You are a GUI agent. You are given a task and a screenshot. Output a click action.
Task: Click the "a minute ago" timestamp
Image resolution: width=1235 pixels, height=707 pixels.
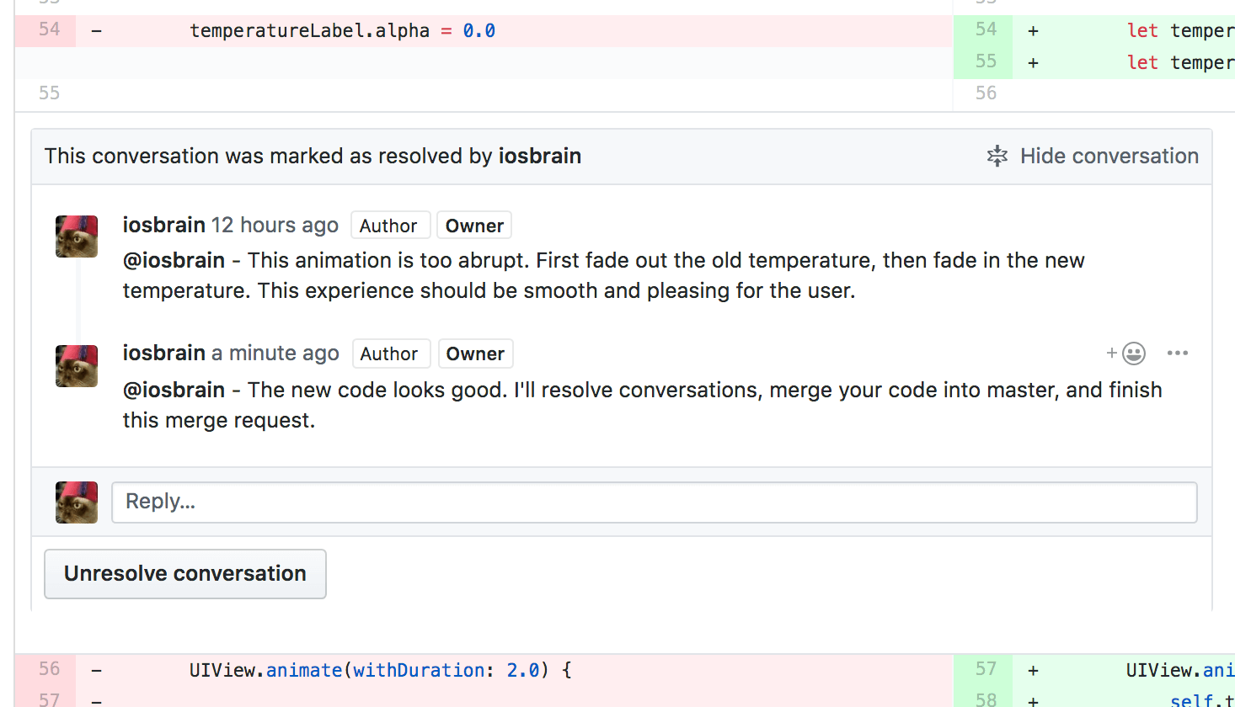[275, 353]
